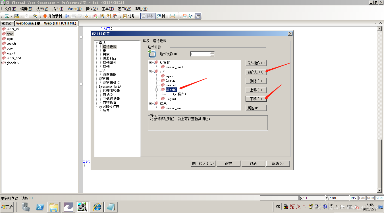Open the 视图(V) menu

(x=42, y=9)
